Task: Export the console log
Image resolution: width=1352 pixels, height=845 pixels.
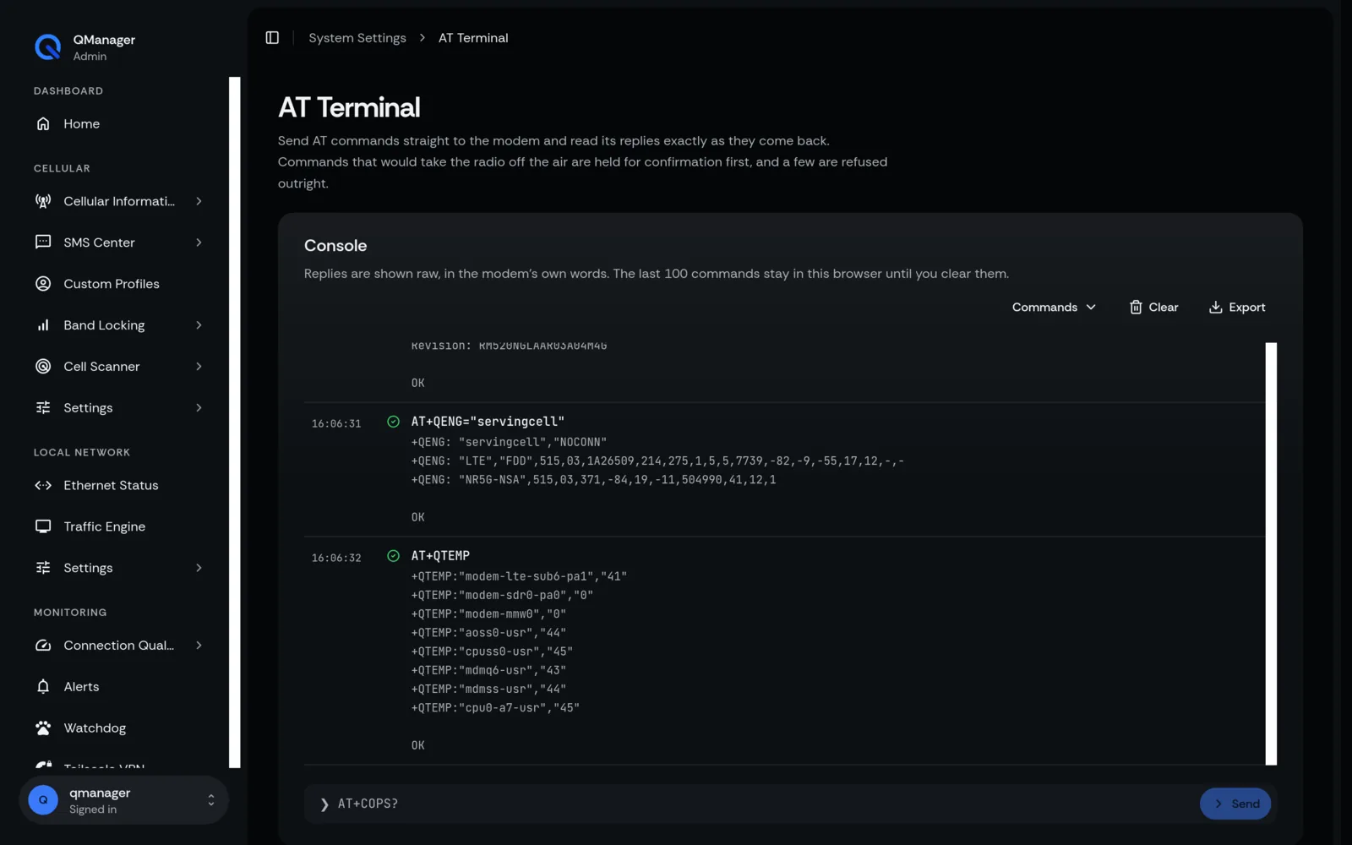Action: coord(1237,308)
